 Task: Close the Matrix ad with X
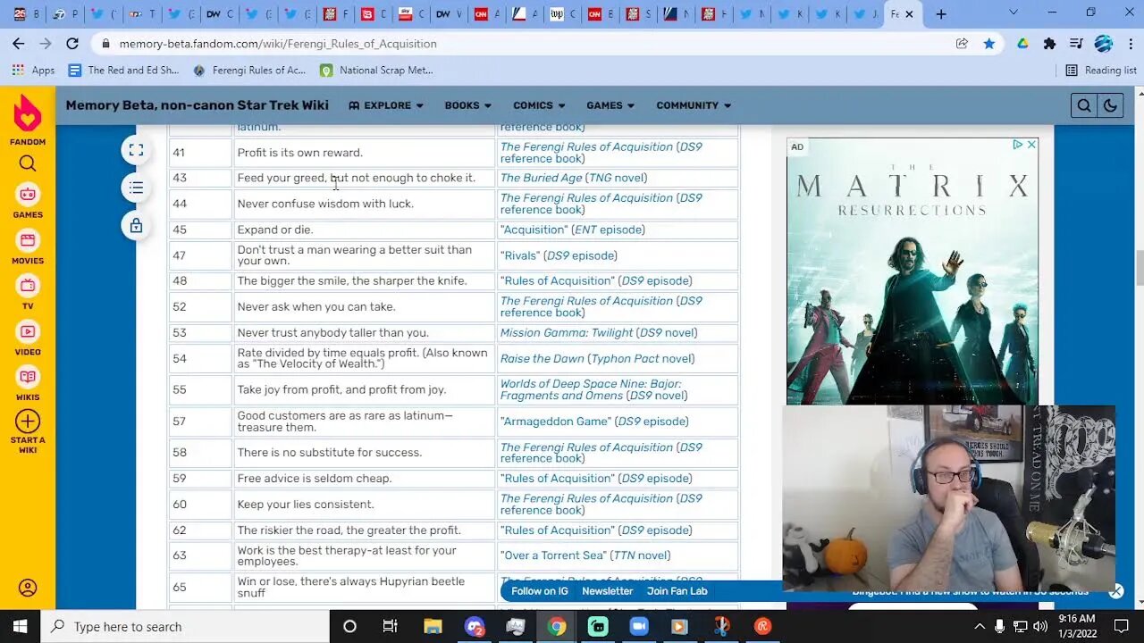click(x=1030, y=145)
